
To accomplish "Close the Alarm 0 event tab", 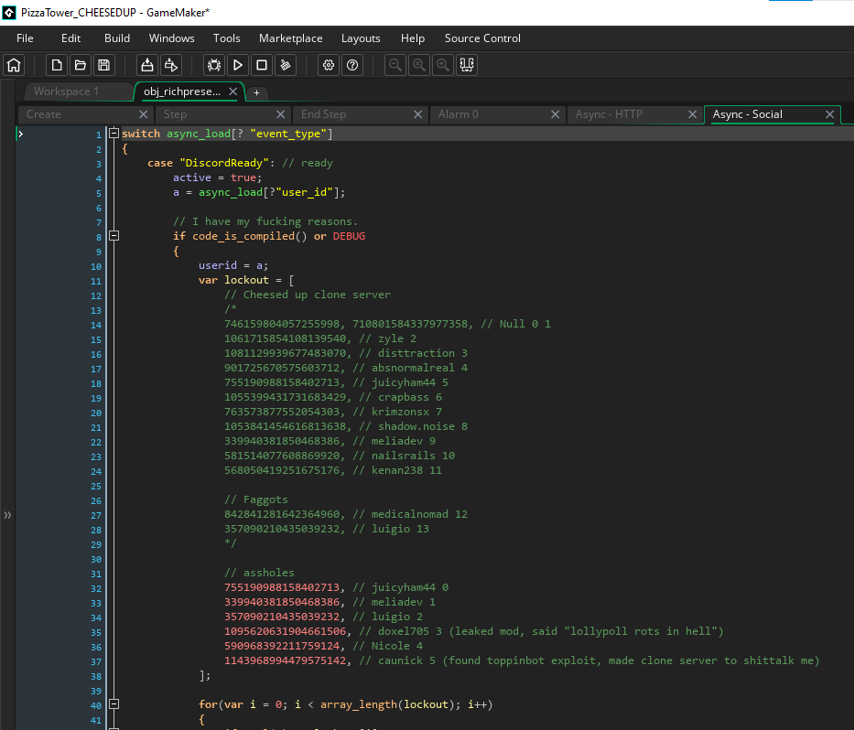I will (x=555, y=114).
